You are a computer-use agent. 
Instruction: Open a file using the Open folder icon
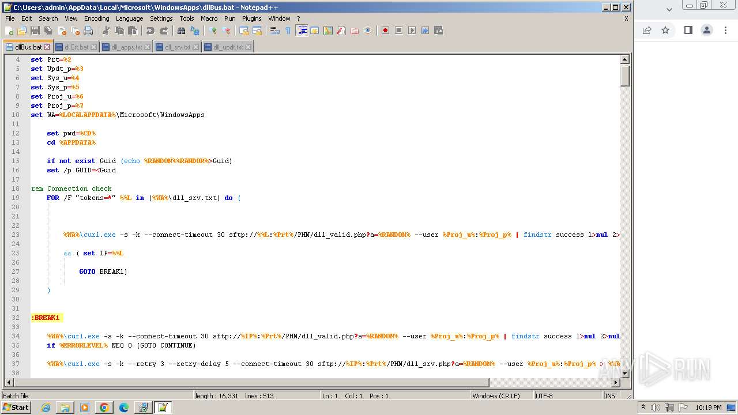22,31
